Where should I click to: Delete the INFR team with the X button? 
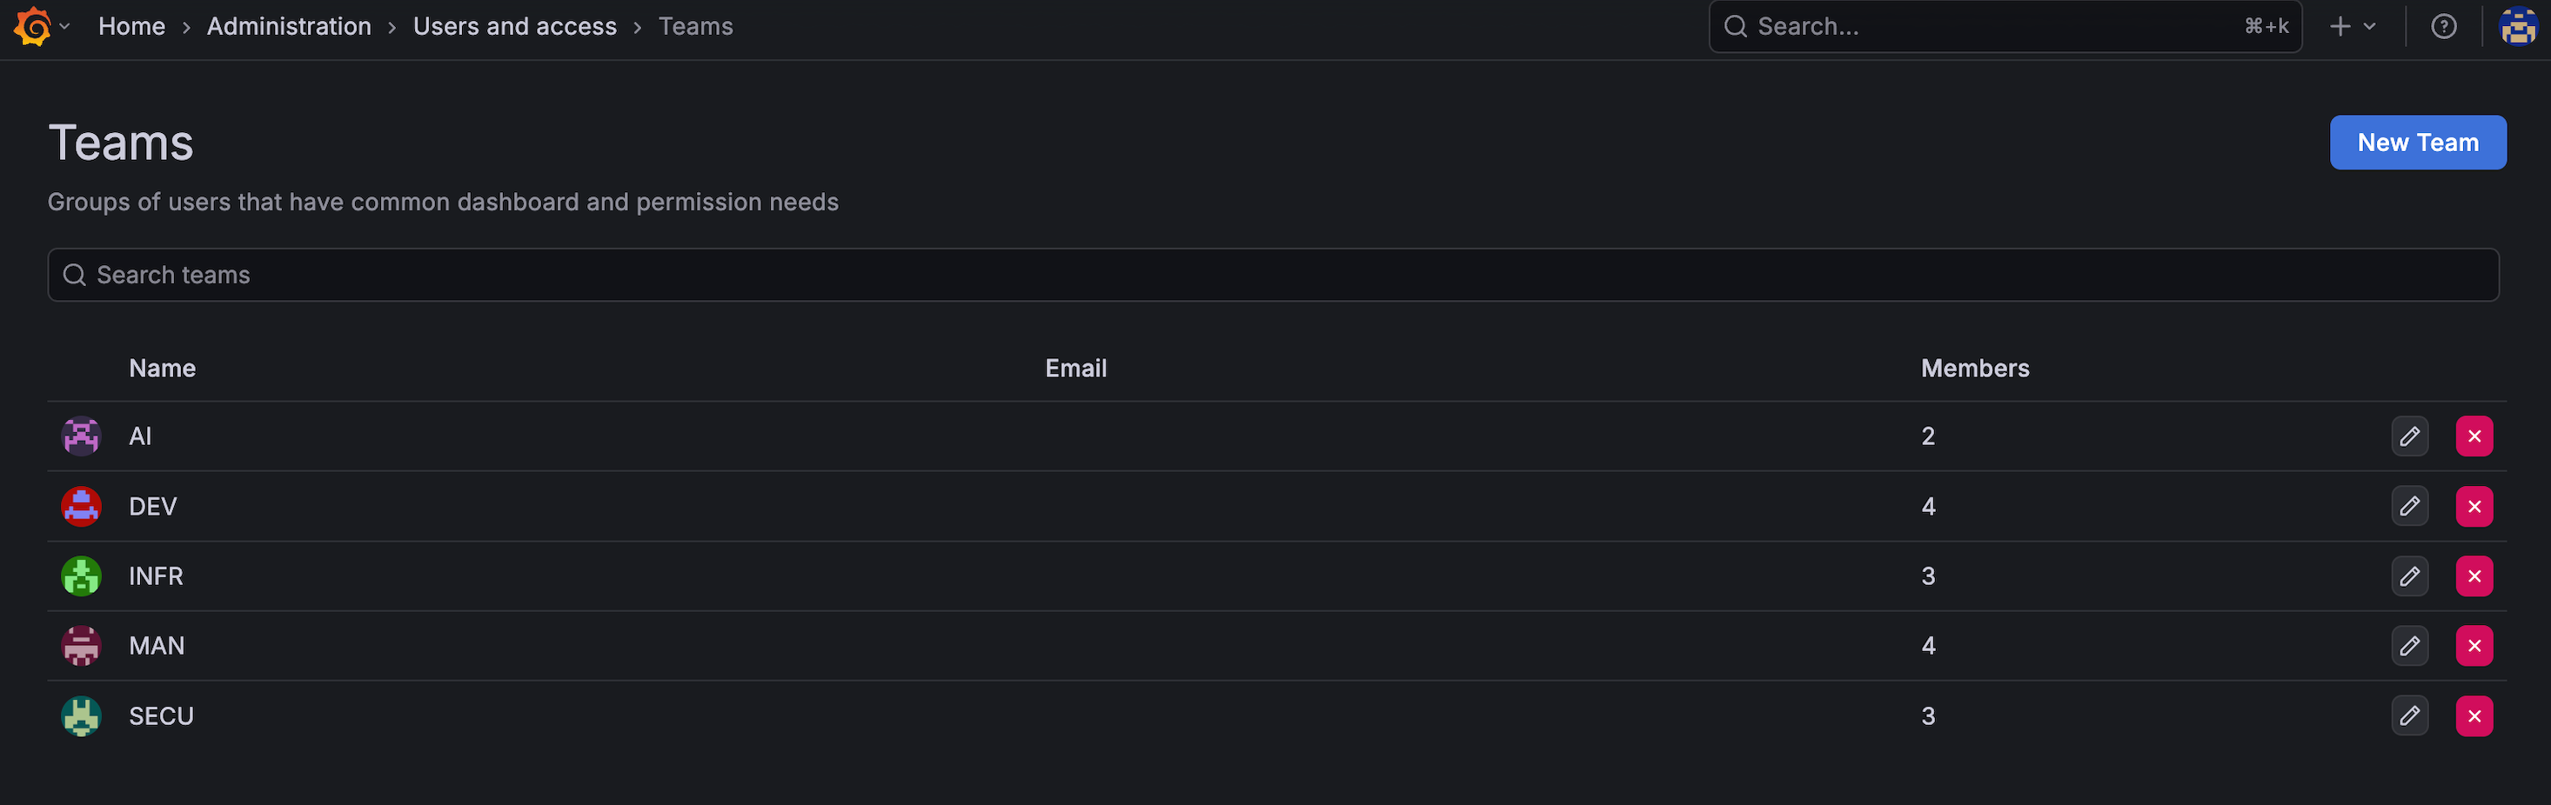coord(2474,576)
